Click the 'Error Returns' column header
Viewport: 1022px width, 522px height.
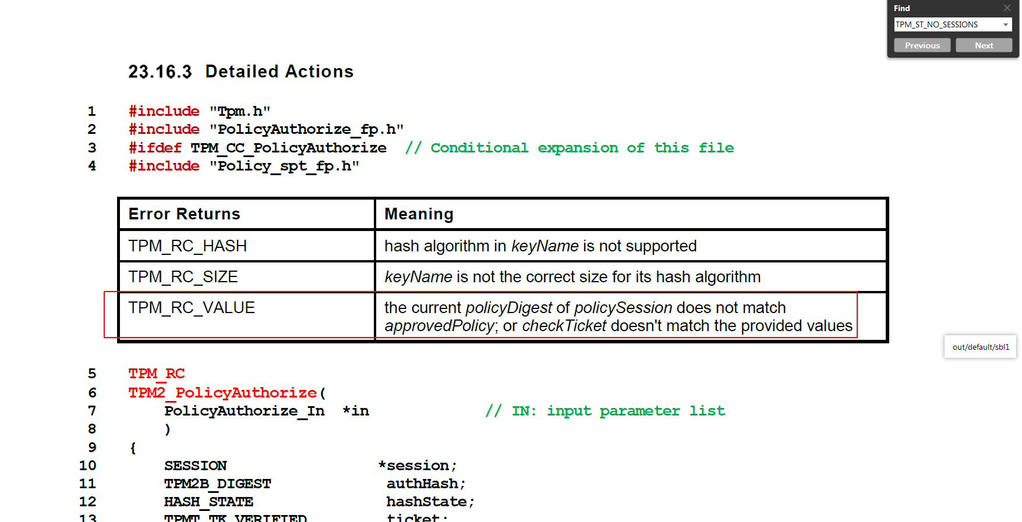pyautogui.click(x=246, y=214)
